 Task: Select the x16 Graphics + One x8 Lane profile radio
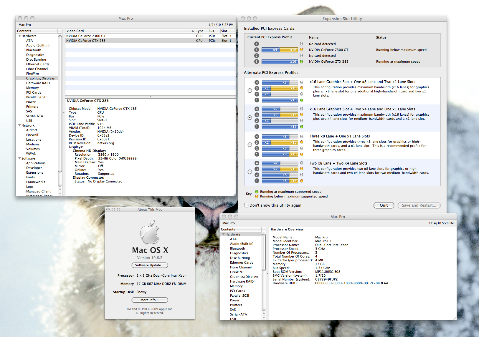tap(250, 91)
